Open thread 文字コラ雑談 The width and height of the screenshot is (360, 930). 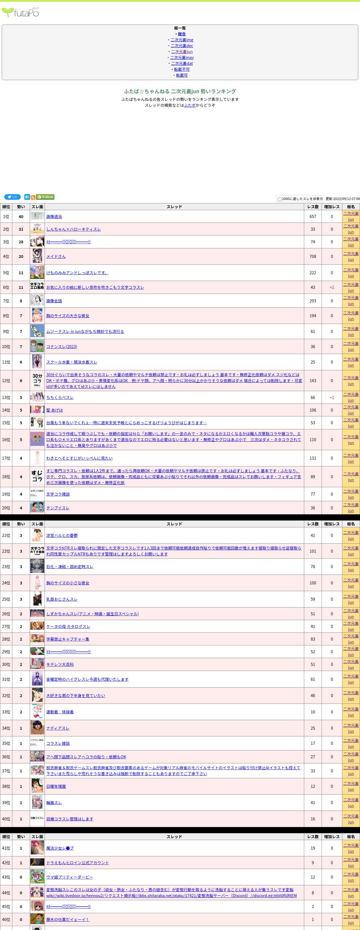(58, 494)
